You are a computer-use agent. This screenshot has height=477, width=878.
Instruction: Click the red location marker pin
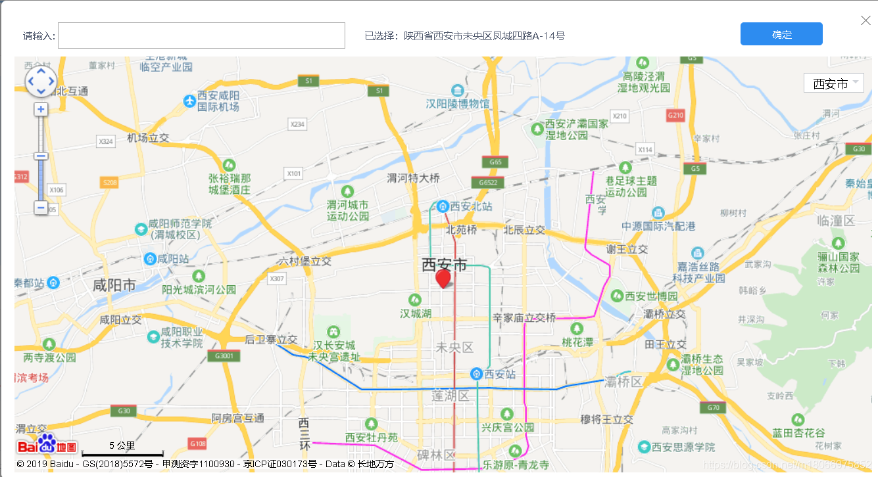[443, 279]
